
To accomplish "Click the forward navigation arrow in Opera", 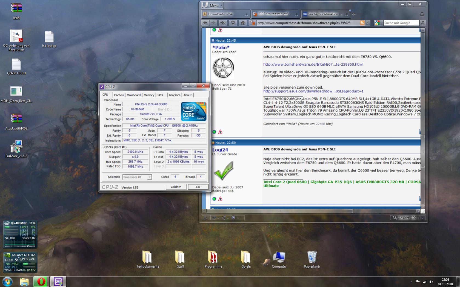I will 213,23.
